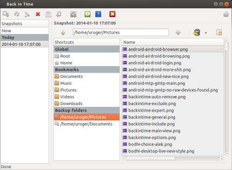Open the restore options dropdown arrow
This screenshot has height=170, width=232.
coord(206,33)
